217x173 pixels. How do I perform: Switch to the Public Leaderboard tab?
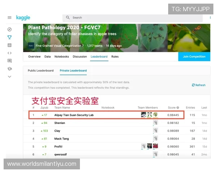41,71
